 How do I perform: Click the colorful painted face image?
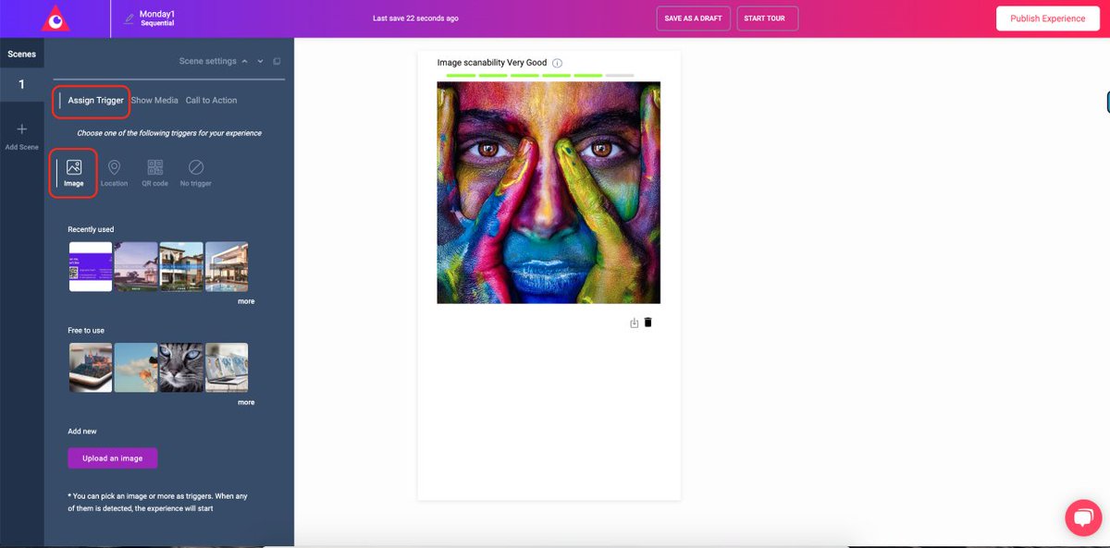coord(549,192)
